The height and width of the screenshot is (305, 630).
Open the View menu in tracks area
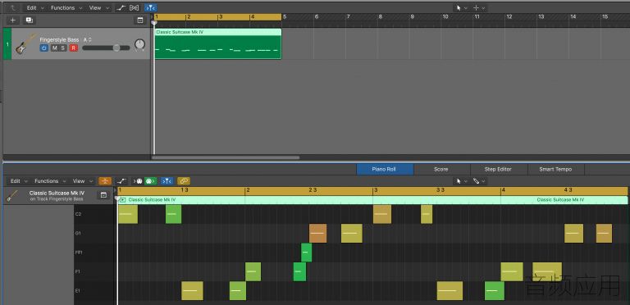tap(98, 7)
